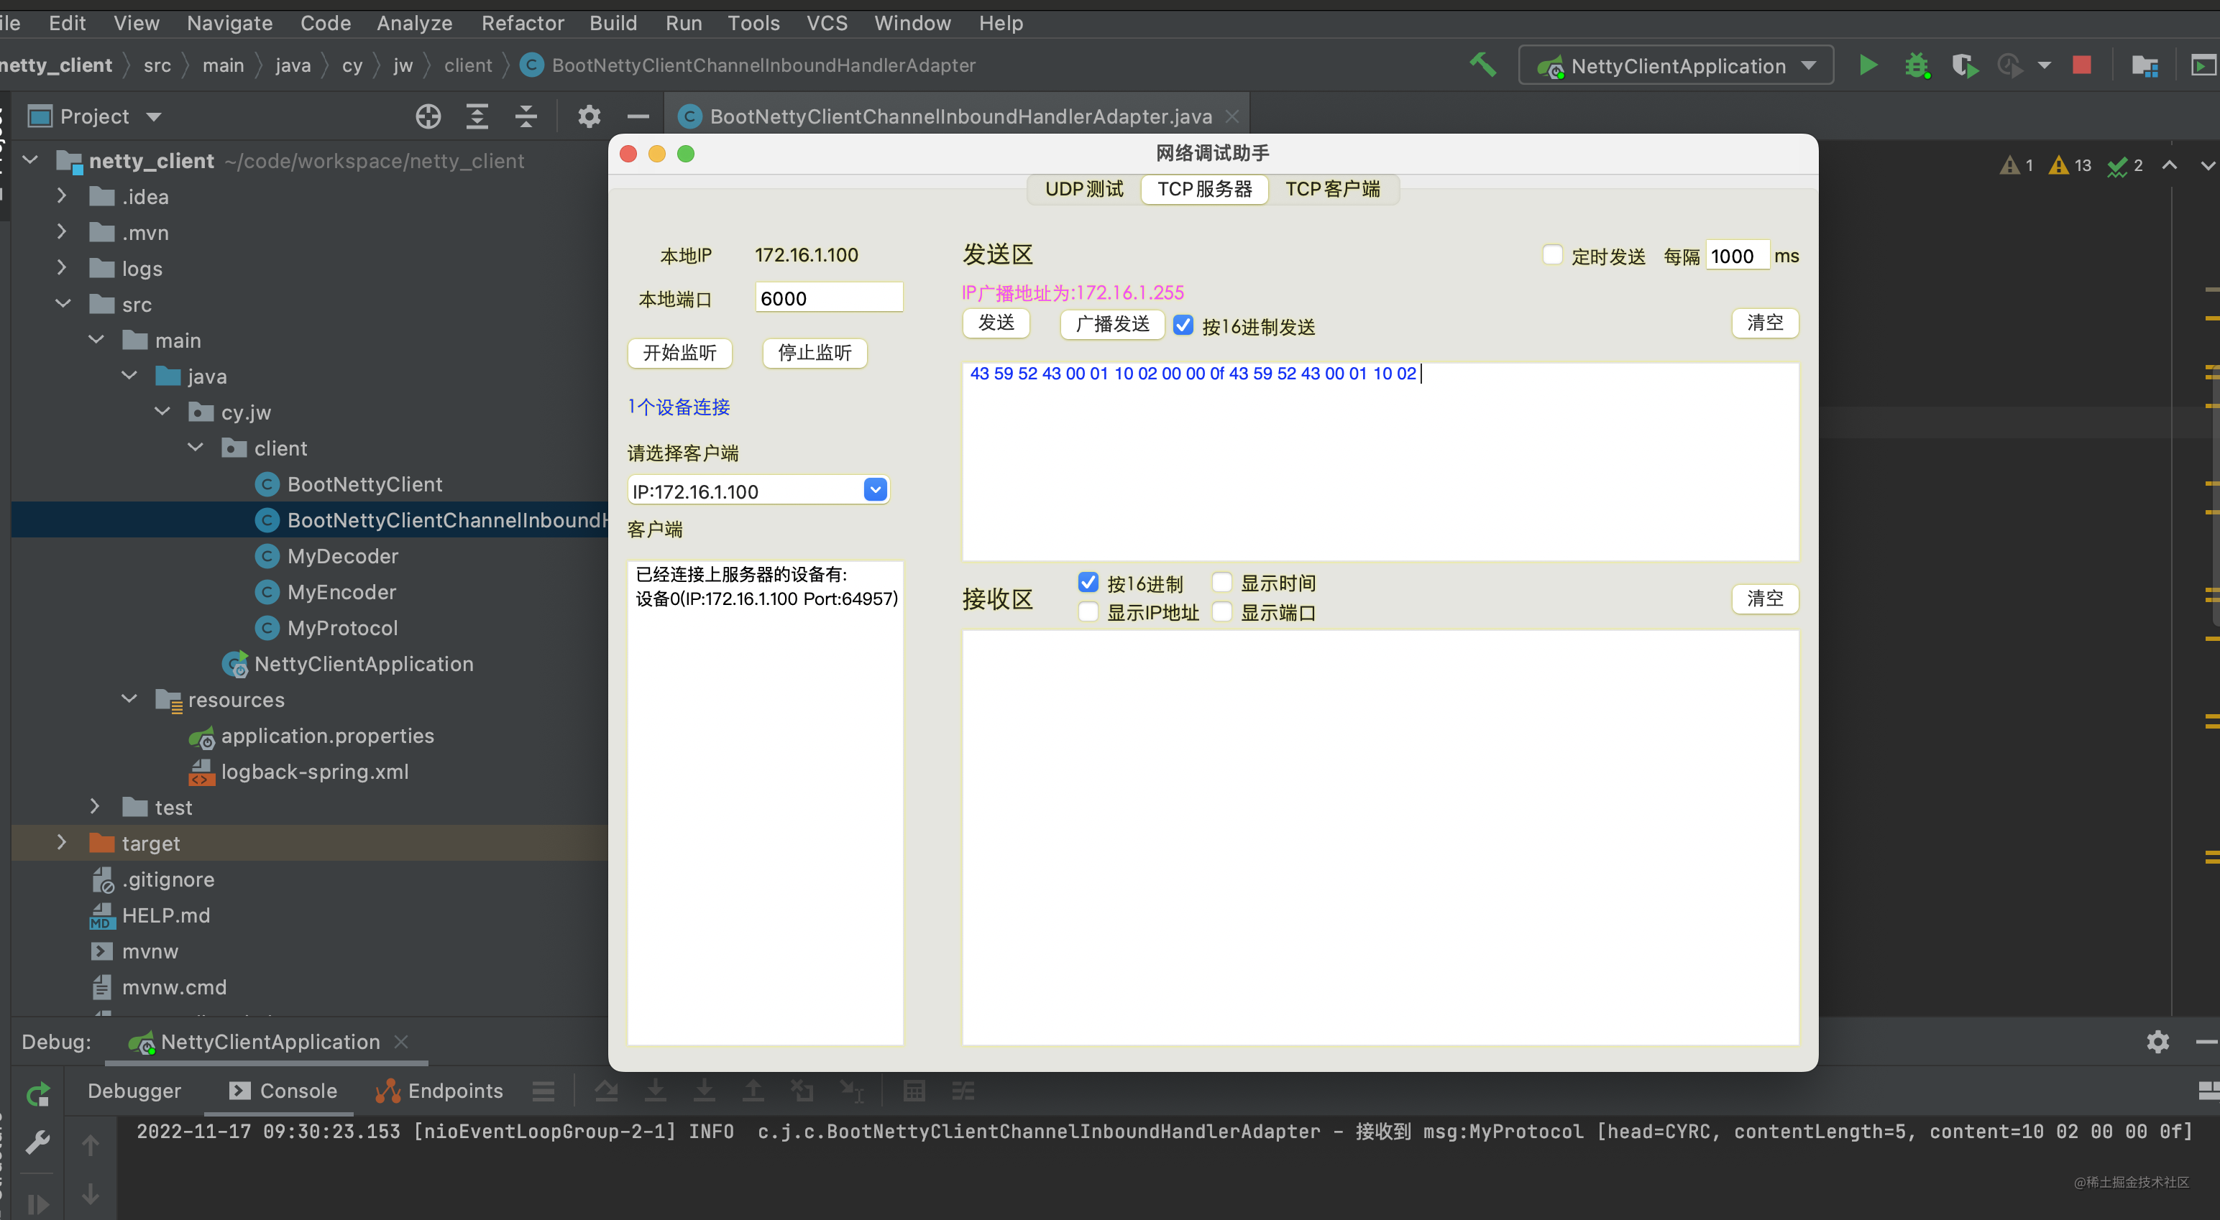Collapse all in Project panel
Image resolution: width=2220 pixels, height=1220 pixels.
click(526, 116)
